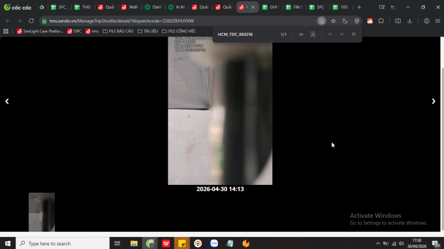444x249 pixels.
Task: Open the notification center showing 20
Action: pos(436,243)
